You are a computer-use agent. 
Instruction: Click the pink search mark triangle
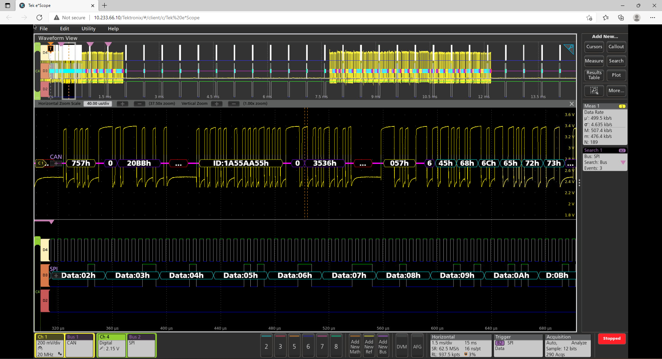[51, 222]
